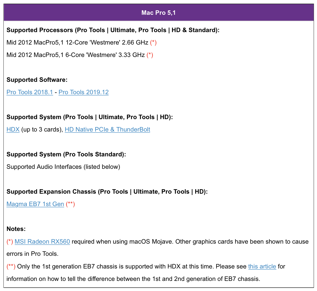This screenshot has width=317, height=291.
Task: Select the 6-Core Westmere 3.33 GHz line
Action: [76, 55]
